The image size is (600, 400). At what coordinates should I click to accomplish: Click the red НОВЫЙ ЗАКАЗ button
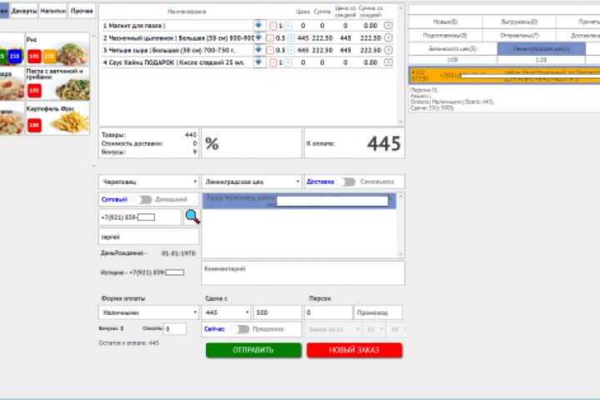coord(354,350)
